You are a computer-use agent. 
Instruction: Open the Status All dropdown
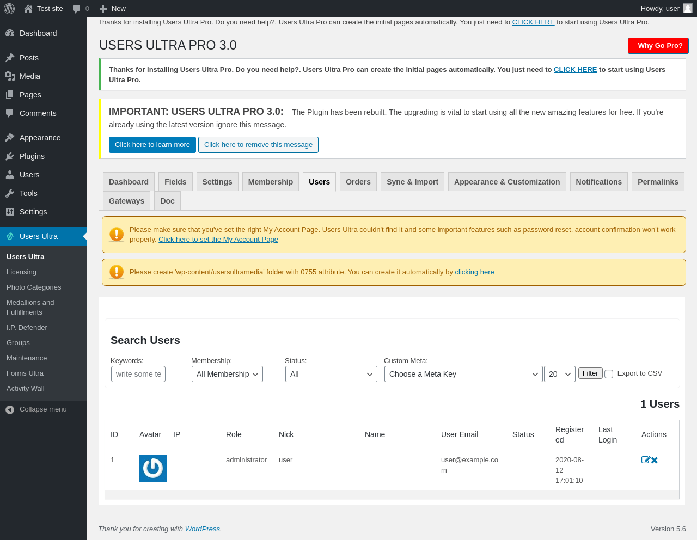pos(331,374)
